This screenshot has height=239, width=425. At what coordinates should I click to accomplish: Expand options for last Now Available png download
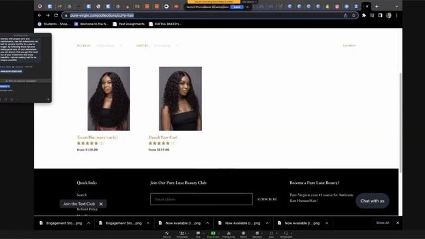tap(327, 223)
